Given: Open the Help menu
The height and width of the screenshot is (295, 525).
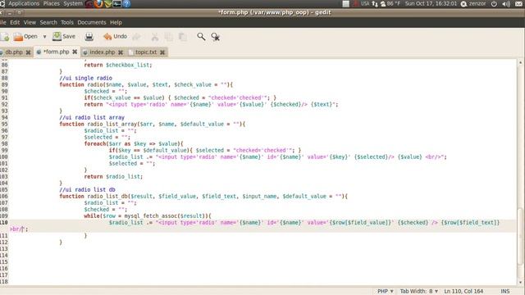Looking at the screenshot, I should [116, 22].
